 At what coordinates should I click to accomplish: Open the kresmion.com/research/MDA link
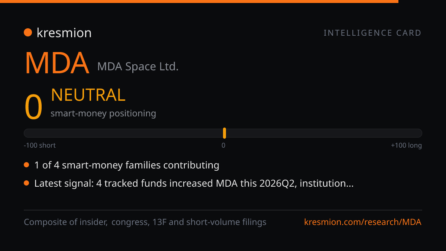(x=363, y=222)
